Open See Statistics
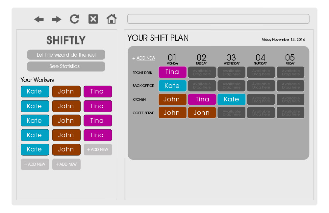This screenshot has height=213, width=329. (x=66, y=67)
